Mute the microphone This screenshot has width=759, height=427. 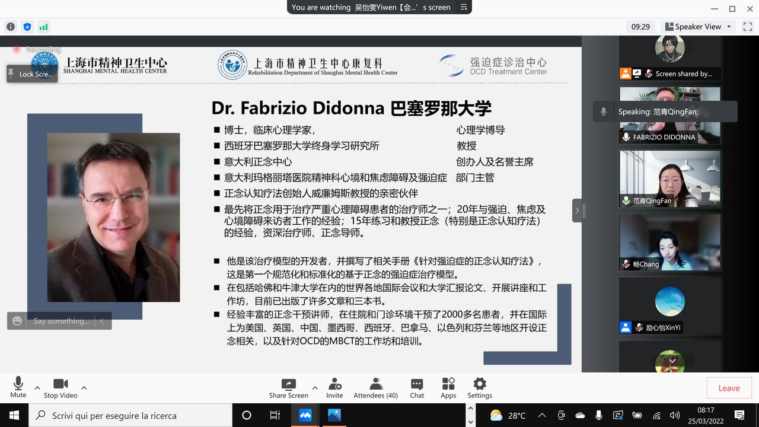[x=18, y=388]
